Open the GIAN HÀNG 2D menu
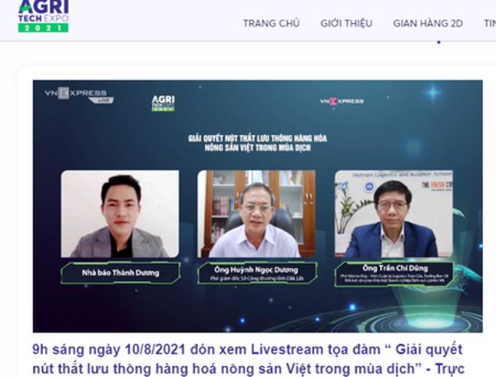Screen dimensions: 496x377 (427, 23)
